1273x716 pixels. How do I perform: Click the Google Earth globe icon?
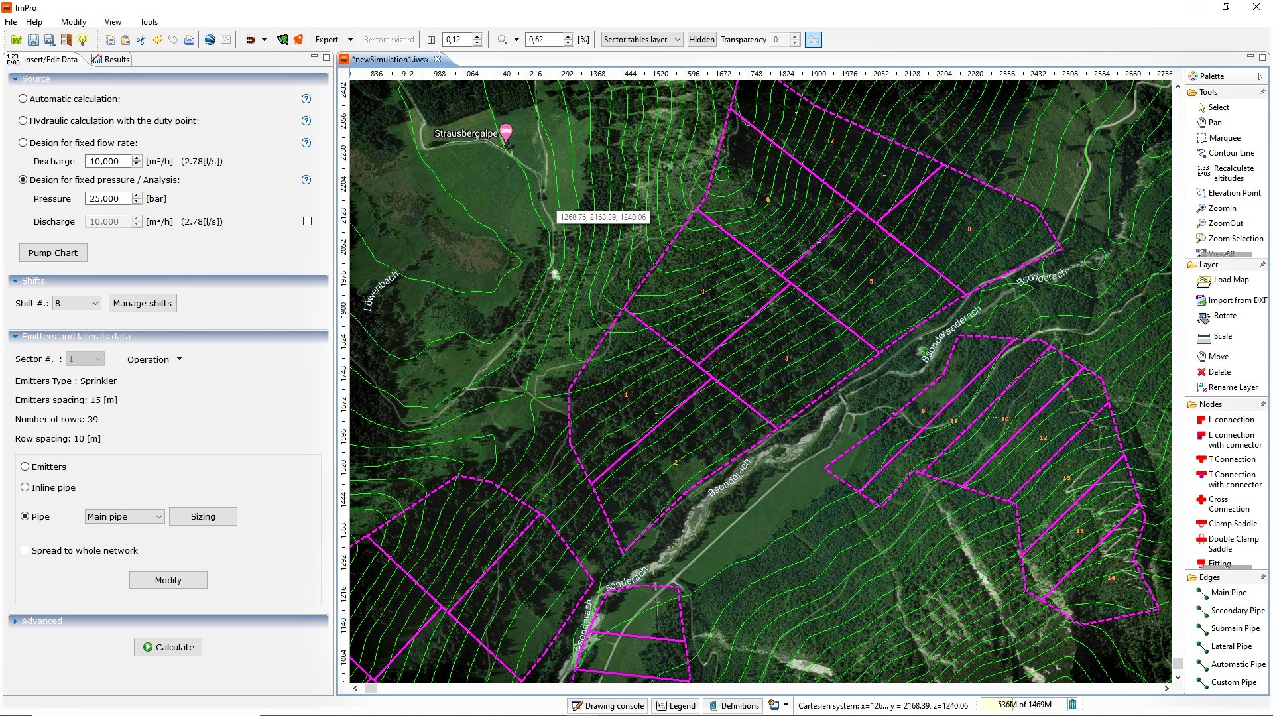[210, 40]
